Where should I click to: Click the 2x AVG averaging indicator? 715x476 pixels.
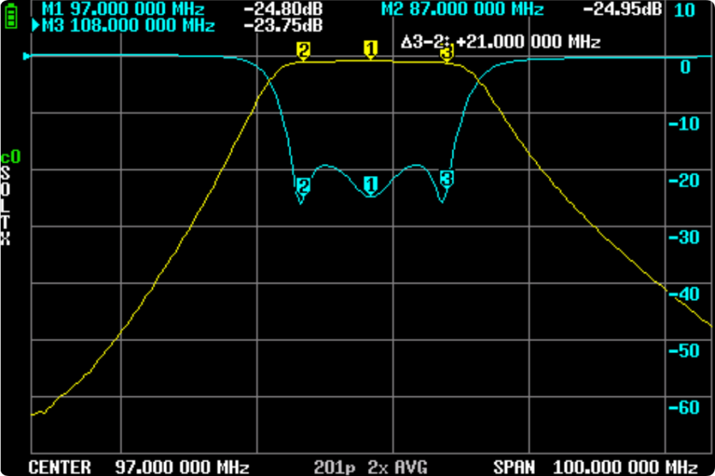pyautogui.click(x=397, y=467)
